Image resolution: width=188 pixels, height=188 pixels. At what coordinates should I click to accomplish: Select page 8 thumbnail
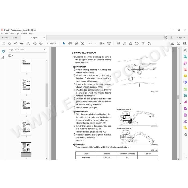point(26,149)
